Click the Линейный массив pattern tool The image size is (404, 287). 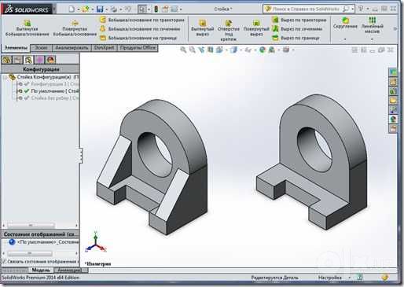[x=372, y=25]
